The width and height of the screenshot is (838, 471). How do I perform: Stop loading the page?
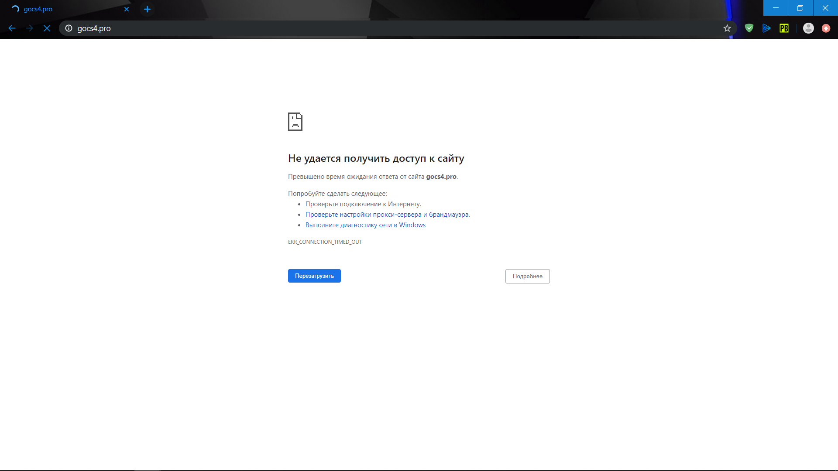[x=47, y=28]
